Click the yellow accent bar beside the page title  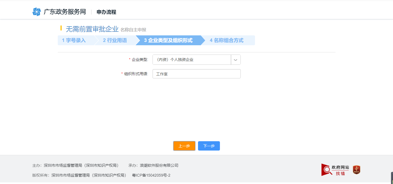click(61, 29)
